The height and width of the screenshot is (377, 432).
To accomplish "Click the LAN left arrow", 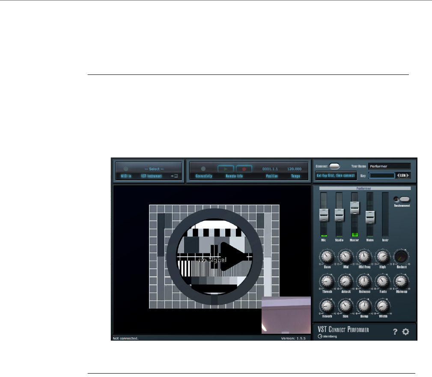I will pyautogui.click(x=398, y=175).
